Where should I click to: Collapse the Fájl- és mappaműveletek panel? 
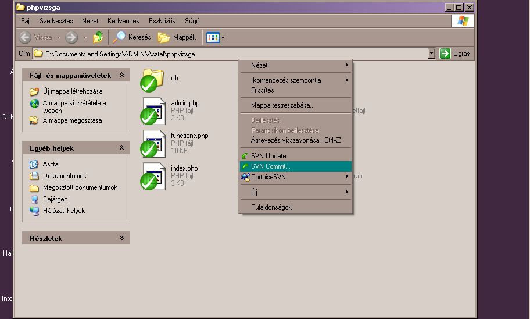121,75
